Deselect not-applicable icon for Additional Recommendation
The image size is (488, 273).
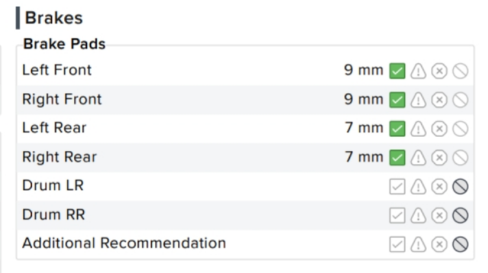click(460, 244)
